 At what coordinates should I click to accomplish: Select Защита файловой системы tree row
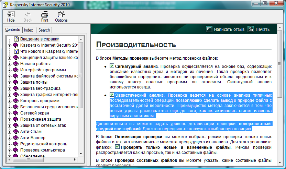coord(49,76)
